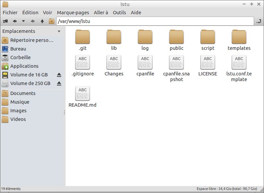The height and width of the screenshot is (193, 264).
Task: Jump to the home folder icon
Action: (x=52, y=21)
